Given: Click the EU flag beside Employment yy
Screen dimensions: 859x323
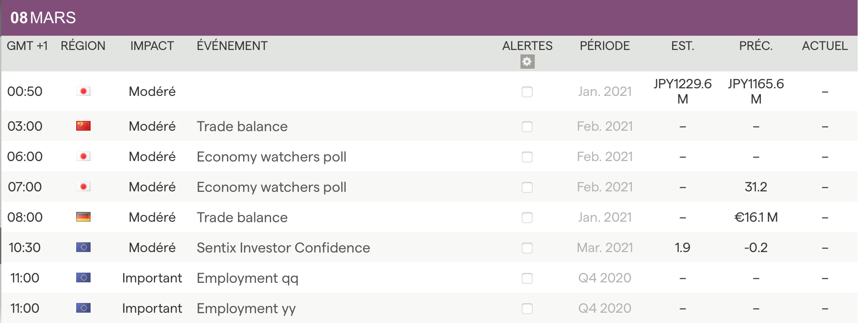Looking at the screenshot, I should pos(83,308).
